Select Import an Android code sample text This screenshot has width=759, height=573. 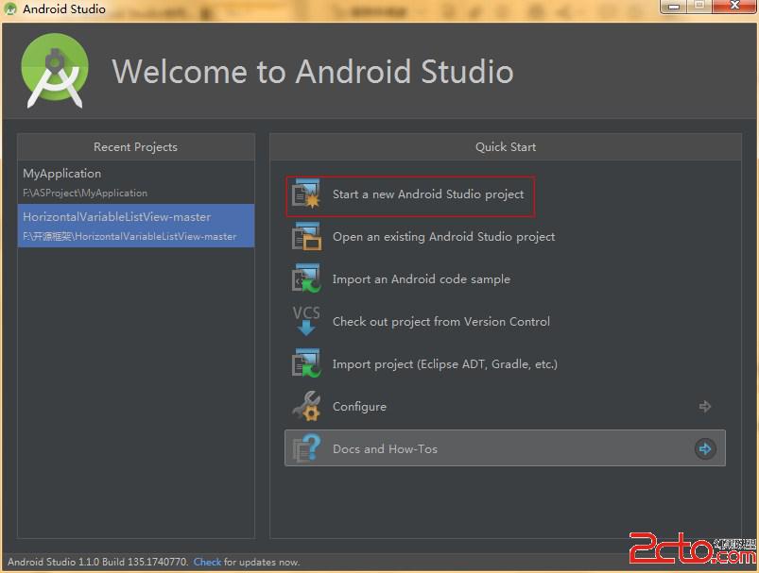click(x=422, y=279)
